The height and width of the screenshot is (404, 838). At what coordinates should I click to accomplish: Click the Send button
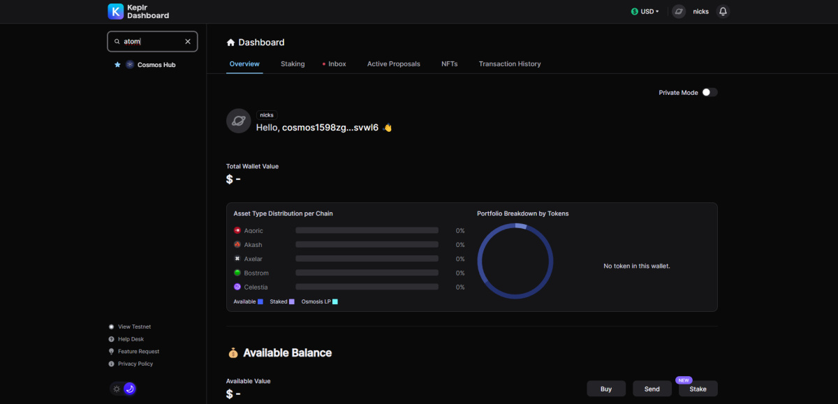point(652,389)
